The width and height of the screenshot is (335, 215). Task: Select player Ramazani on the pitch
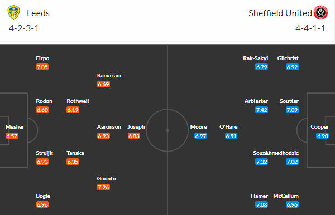click(109, 76)
